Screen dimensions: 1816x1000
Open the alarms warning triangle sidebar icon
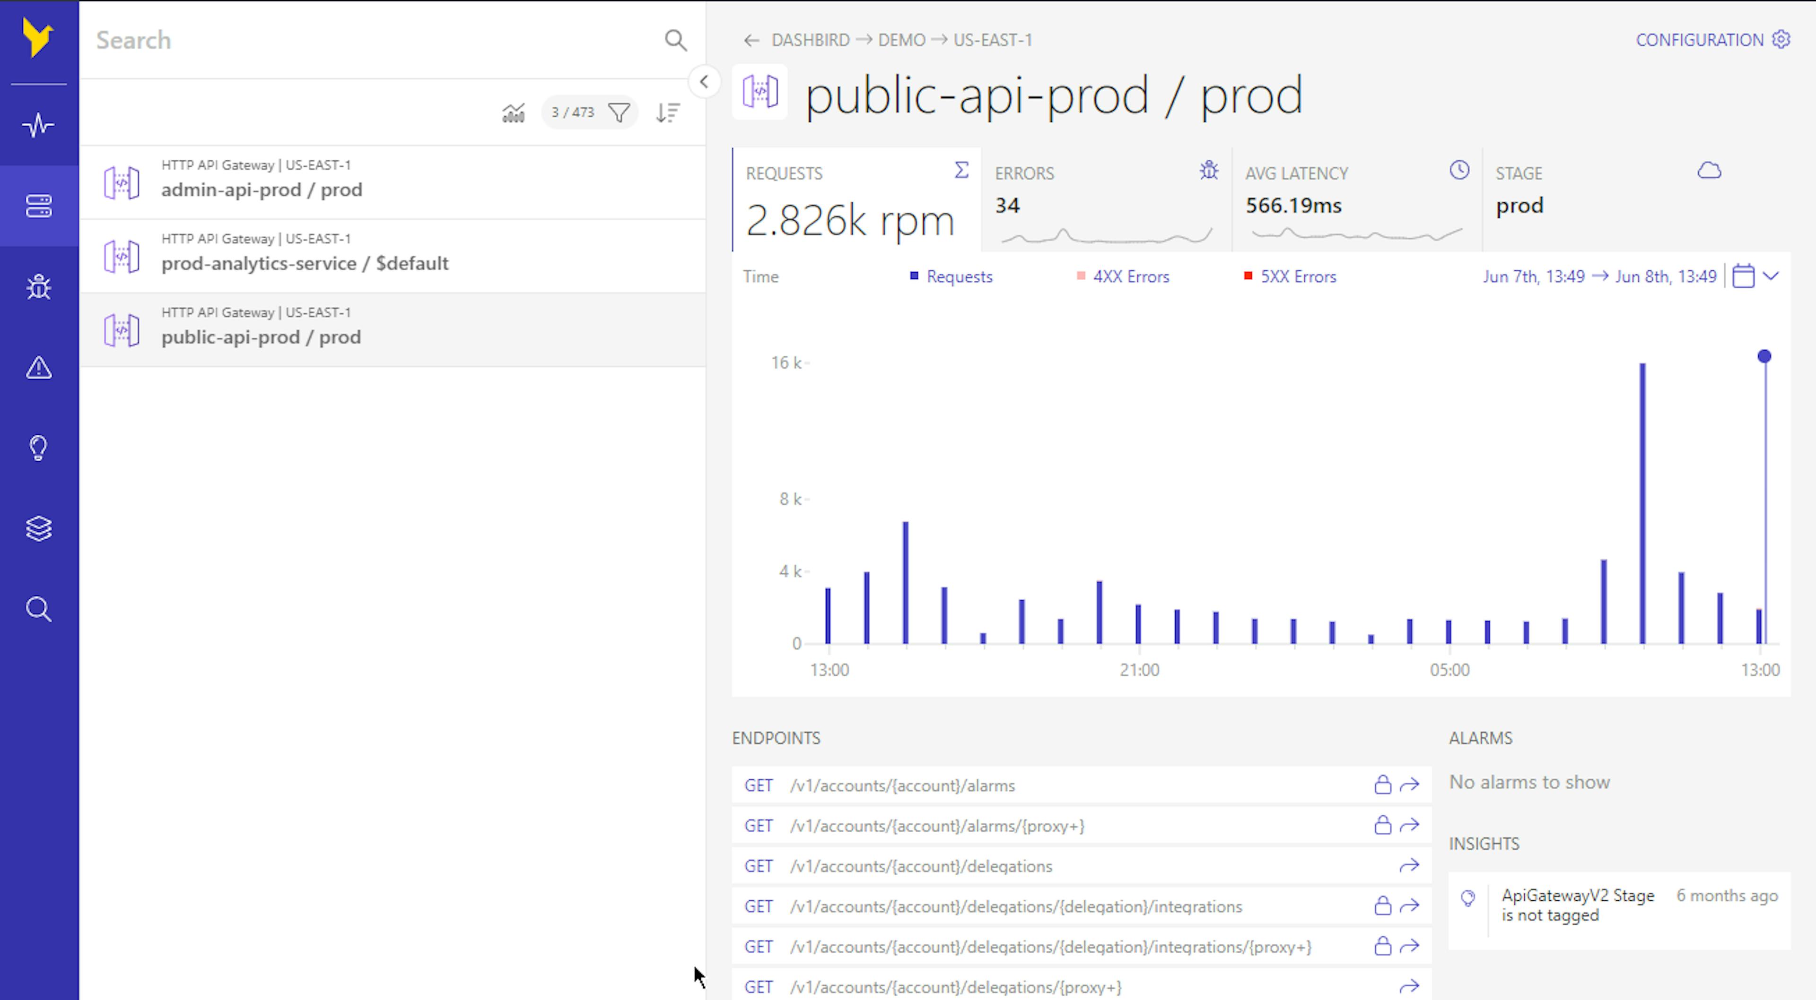39,367
